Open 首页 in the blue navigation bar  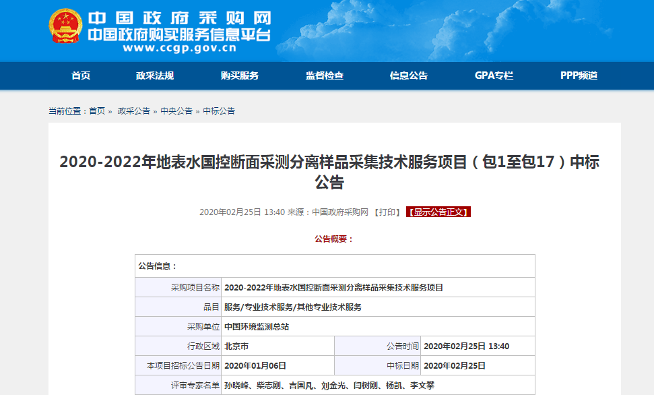(81, 75)
